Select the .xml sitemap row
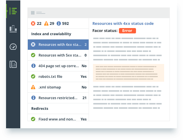Image resolution: width=183 pixels, height=140 pixels. pos(58,87)
